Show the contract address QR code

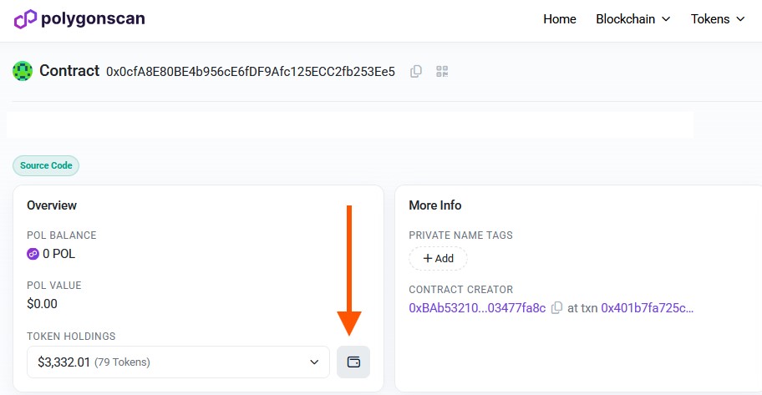(442, 72)
